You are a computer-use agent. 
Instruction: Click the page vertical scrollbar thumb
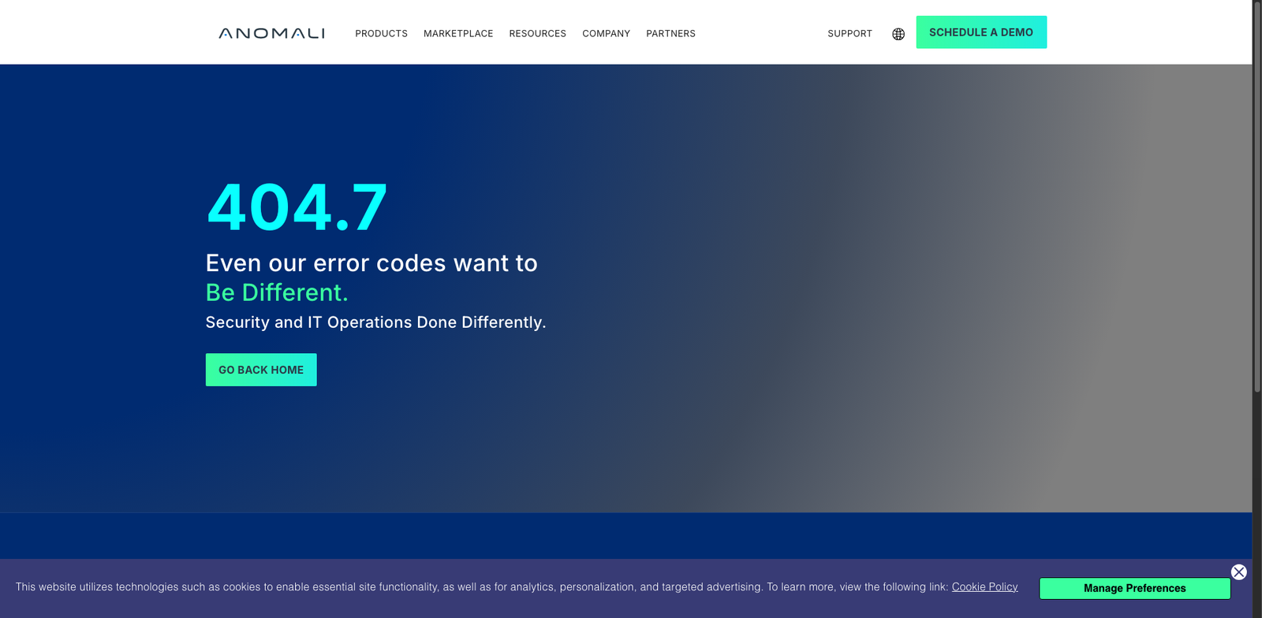[x=1257, y=197]
